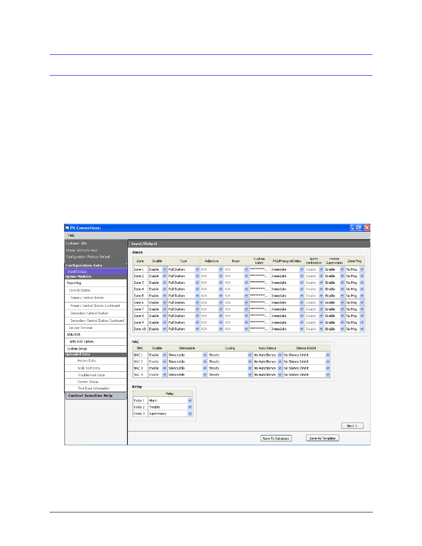
Task: Click the Next button
Action: [x=352, y=426]
